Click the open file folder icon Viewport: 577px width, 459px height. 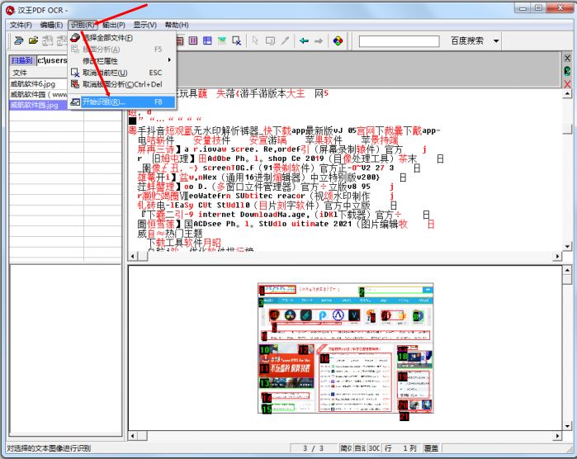(x=33, y=40)
